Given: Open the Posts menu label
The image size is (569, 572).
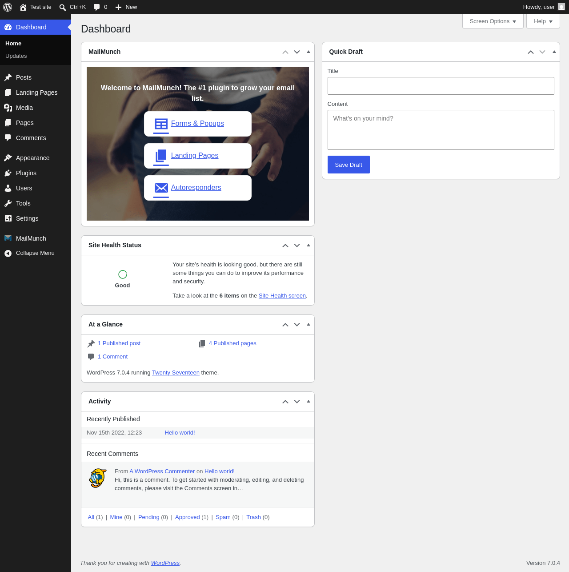Looking at the screenshot, I should coord(24,77).
